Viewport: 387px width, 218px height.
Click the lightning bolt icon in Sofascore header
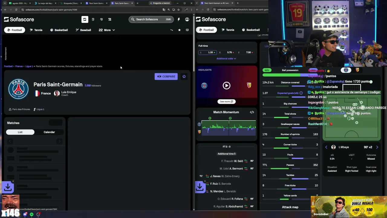pos(179,19)
